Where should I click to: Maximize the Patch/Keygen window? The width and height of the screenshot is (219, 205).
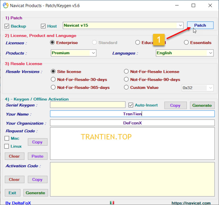(193, 5)
